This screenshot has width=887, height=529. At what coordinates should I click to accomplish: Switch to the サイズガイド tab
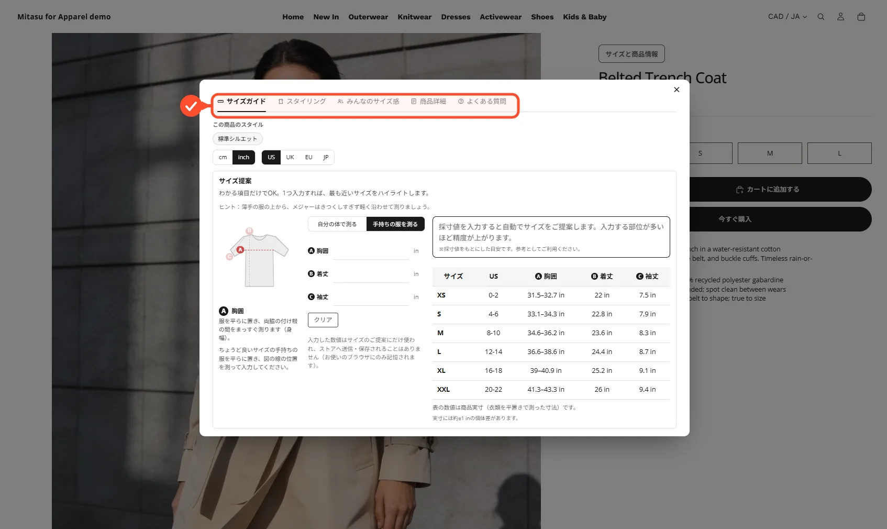pos(241,102)
